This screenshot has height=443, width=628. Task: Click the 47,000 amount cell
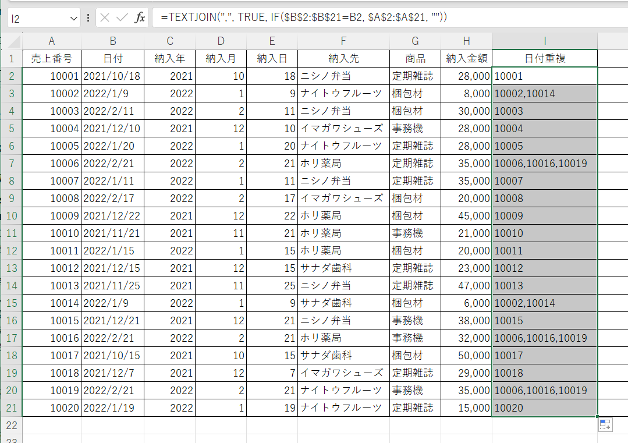click(x=466, y=286)
